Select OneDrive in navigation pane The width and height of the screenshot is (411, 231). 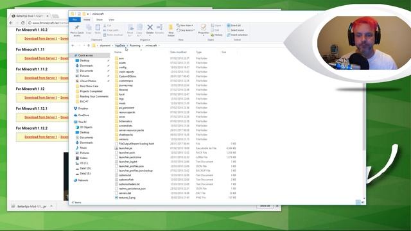coord(82,116)
